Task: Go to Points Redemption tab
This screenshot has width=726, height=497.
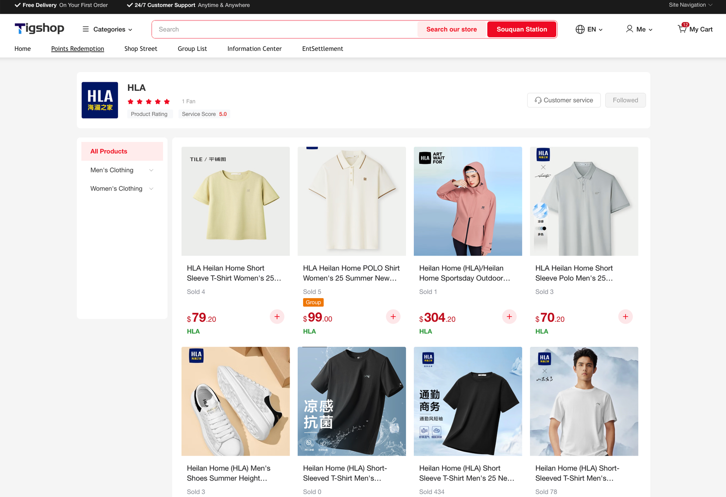Action: (78, 49)
